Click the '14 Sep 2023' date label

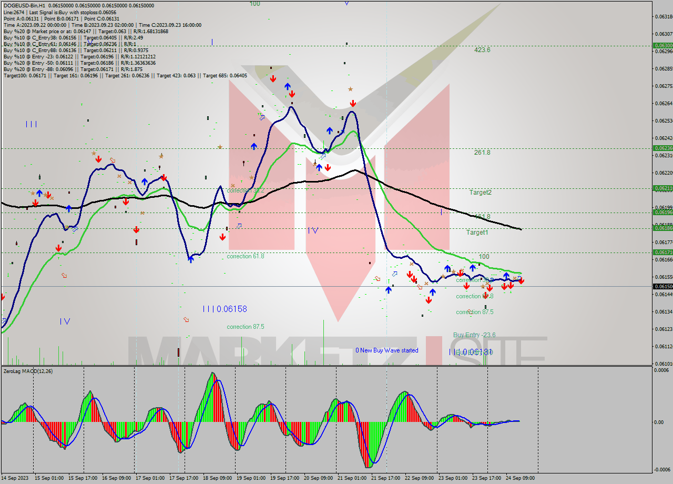15,478
